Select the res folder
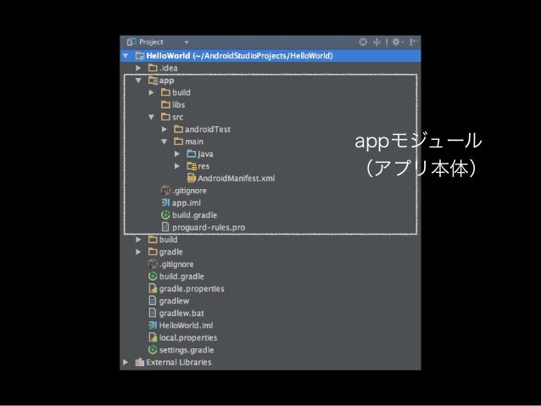 coord(198,166)
